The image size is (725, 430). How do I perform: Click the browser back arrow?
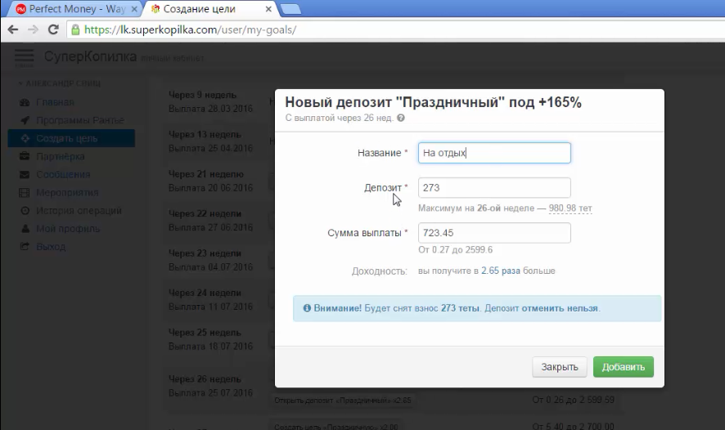point(12,29)
